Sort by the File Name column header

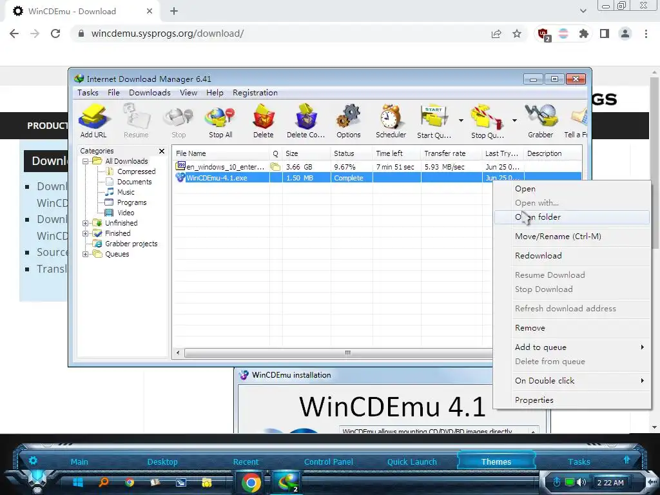[x=221, y=153]
